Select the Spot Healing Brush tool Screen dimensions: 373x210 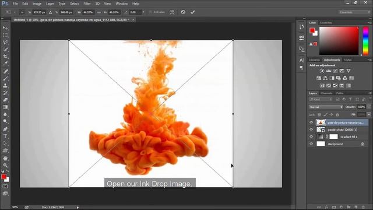(5, 71)
